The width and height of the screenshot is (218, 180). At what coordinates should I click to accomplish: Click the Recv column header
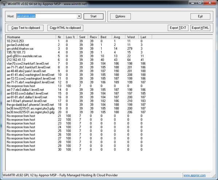point(93,37)
